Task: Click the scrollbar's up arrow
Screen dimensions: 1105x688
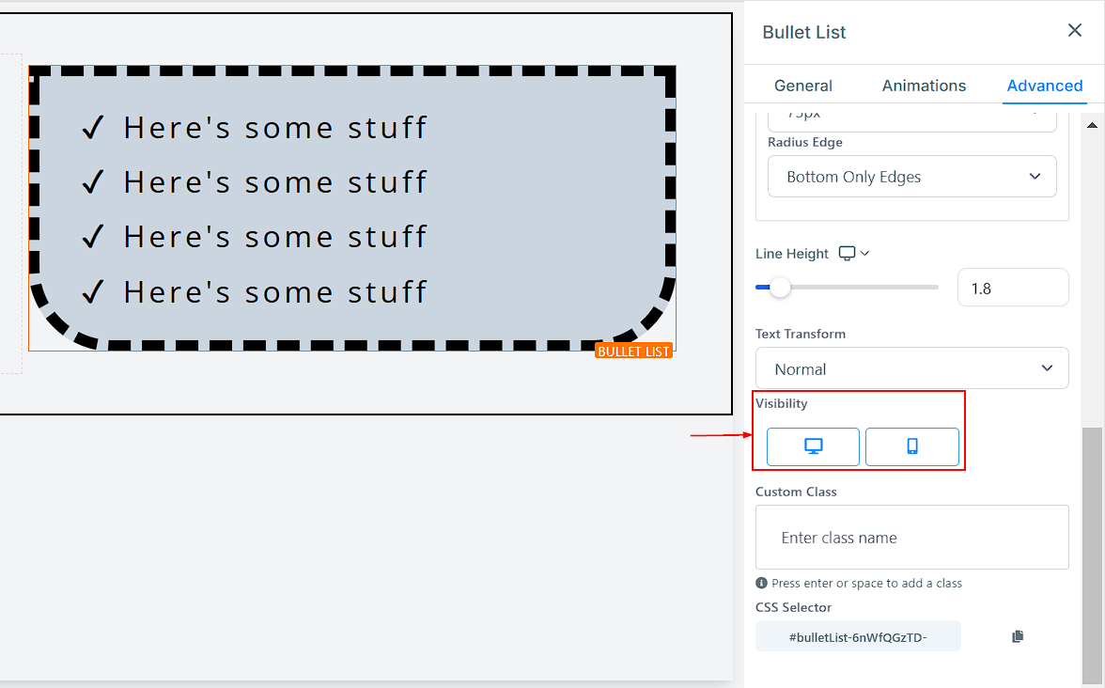Action: (1090, 123)
